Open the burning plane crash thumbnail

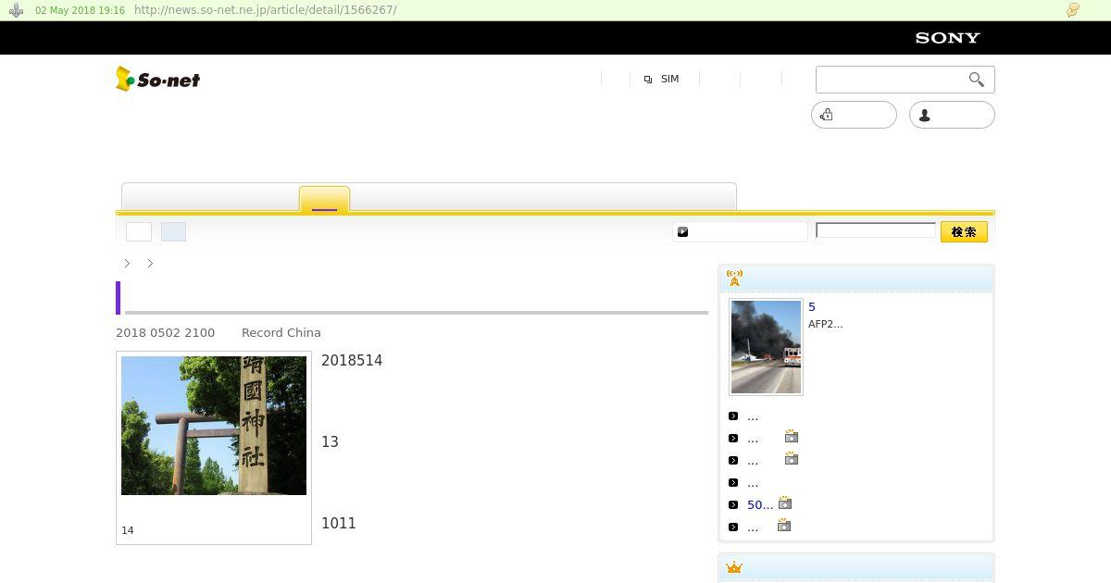(x=766, y=347)
